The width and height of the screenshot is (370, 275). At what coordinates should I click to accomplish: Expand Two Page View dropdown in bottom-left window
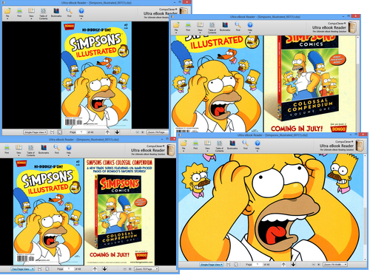(22, 269)
